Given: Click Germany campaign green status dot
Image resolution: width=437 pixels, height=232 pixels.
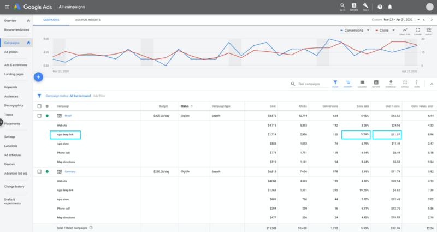Looking at the screenshot, I should (x=47, y=171).
